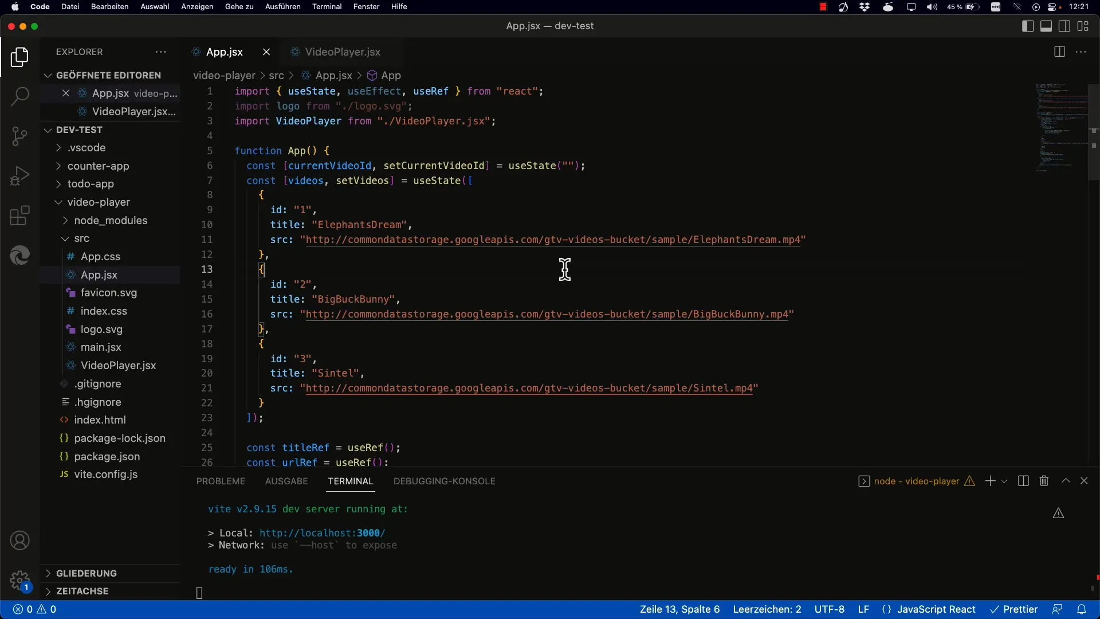Open the Edge browser tools icon in activity bar
Image resolution: width=1100 pixels, height=619 pixels.
[19, 256]
